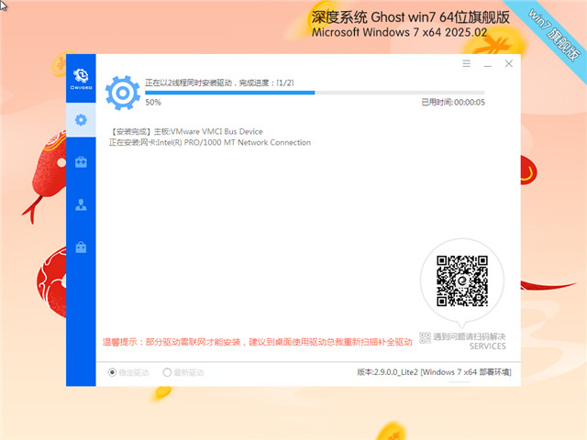This screenshot has height=440, width=587.
Task: Open the driver management gear tab
Action: 81,120
